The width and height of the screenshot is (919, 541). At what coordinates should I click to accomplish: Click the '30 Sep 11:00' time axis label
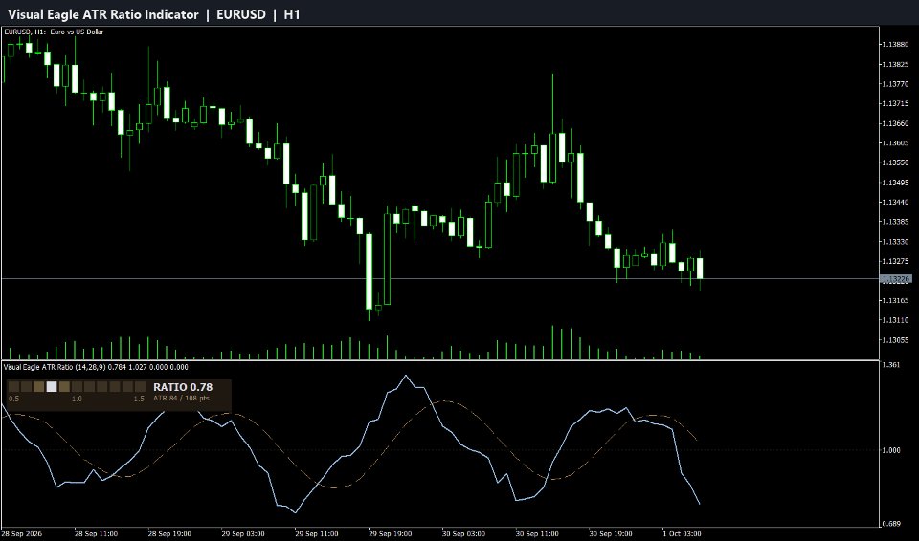click(x=537, y=534)
